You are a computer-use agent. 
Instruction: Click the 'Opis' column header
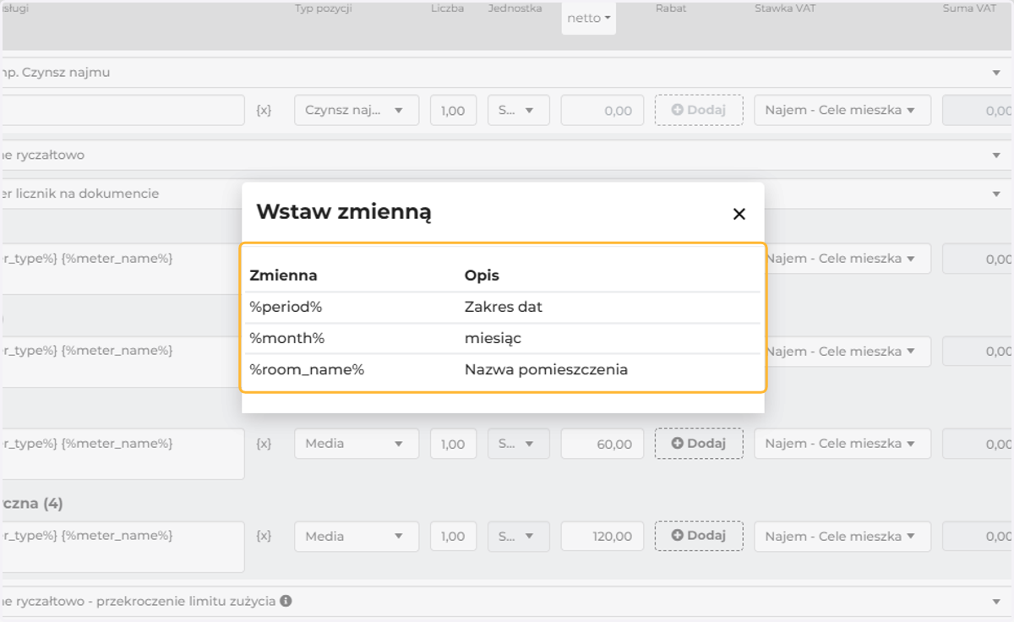(x=482, y=276)
